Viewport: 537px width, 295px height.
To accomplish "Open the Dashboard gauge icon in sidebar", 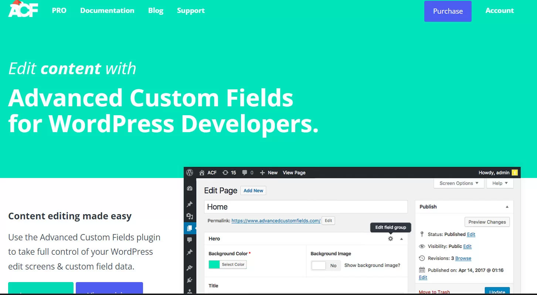I will [190, 188].
